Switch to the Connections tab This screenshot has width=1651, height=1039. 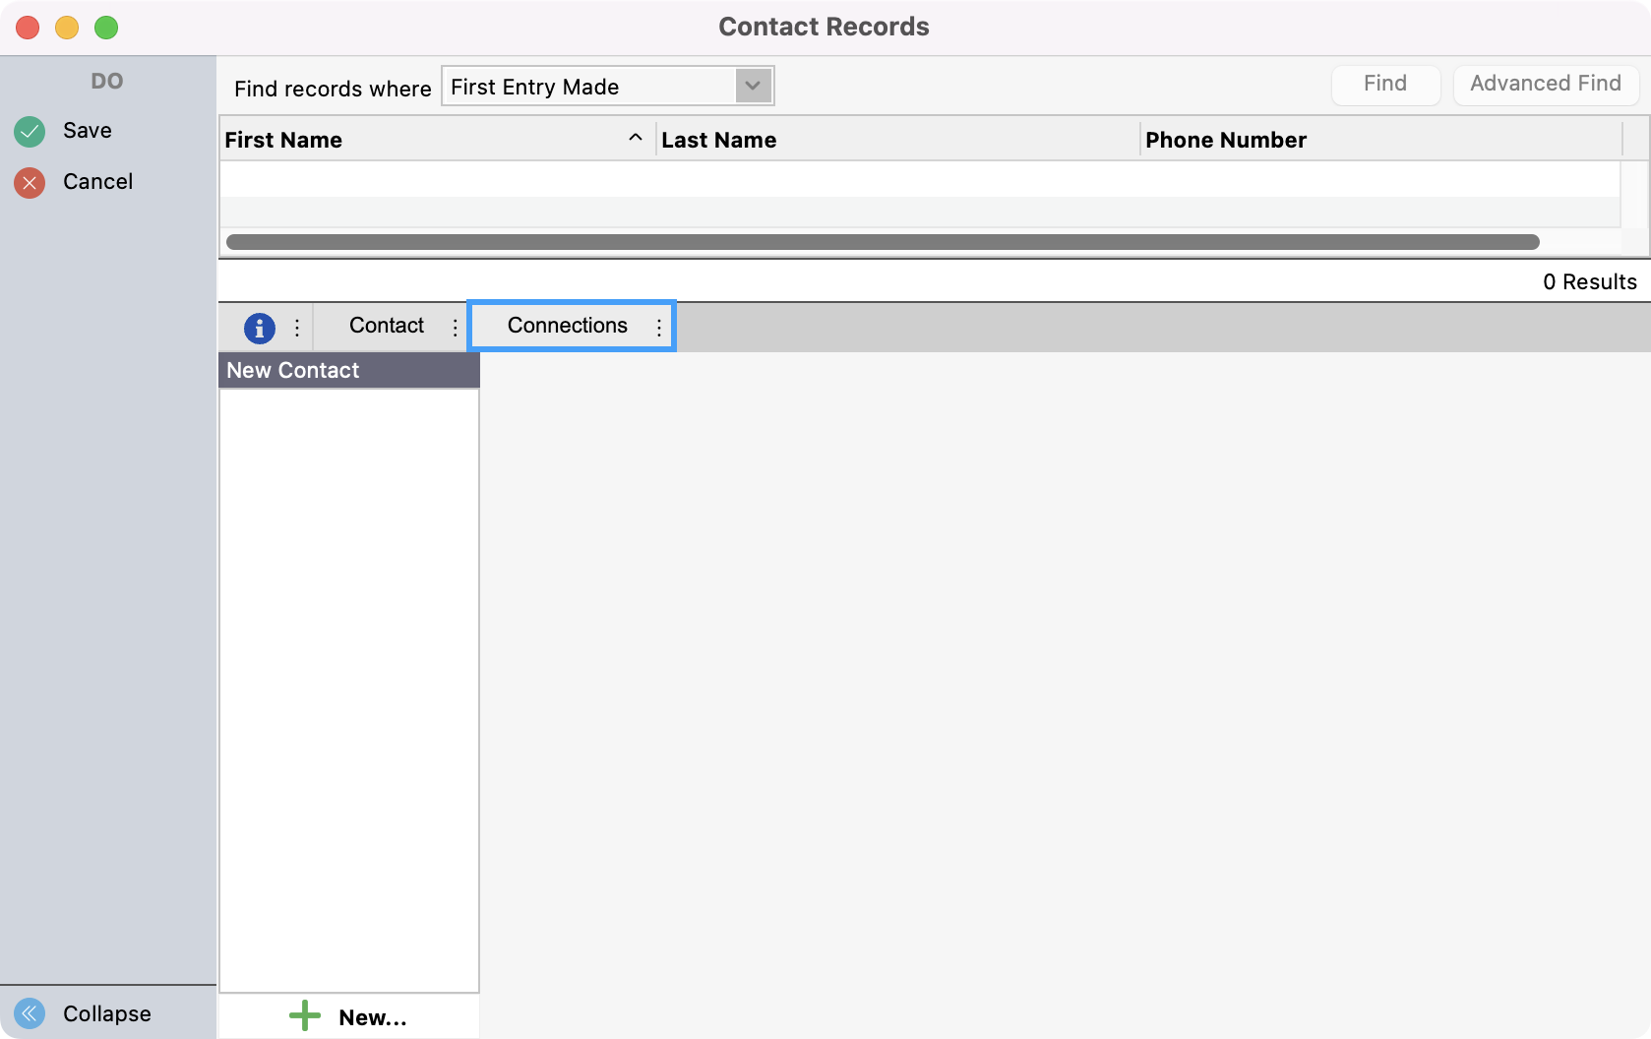(567, 326)
